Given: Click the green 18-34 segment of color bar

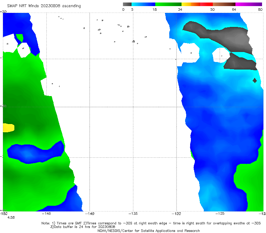Looking at the screenshot, I should (x=168, y=4).
